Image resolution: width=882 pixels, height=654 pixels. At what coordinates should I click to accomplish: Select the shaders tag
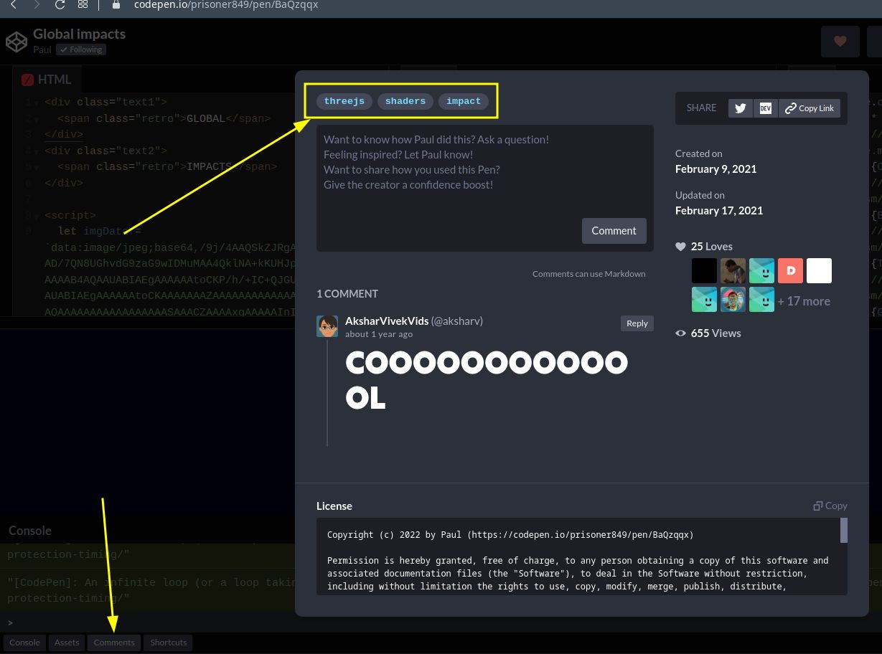coord(405,101)
